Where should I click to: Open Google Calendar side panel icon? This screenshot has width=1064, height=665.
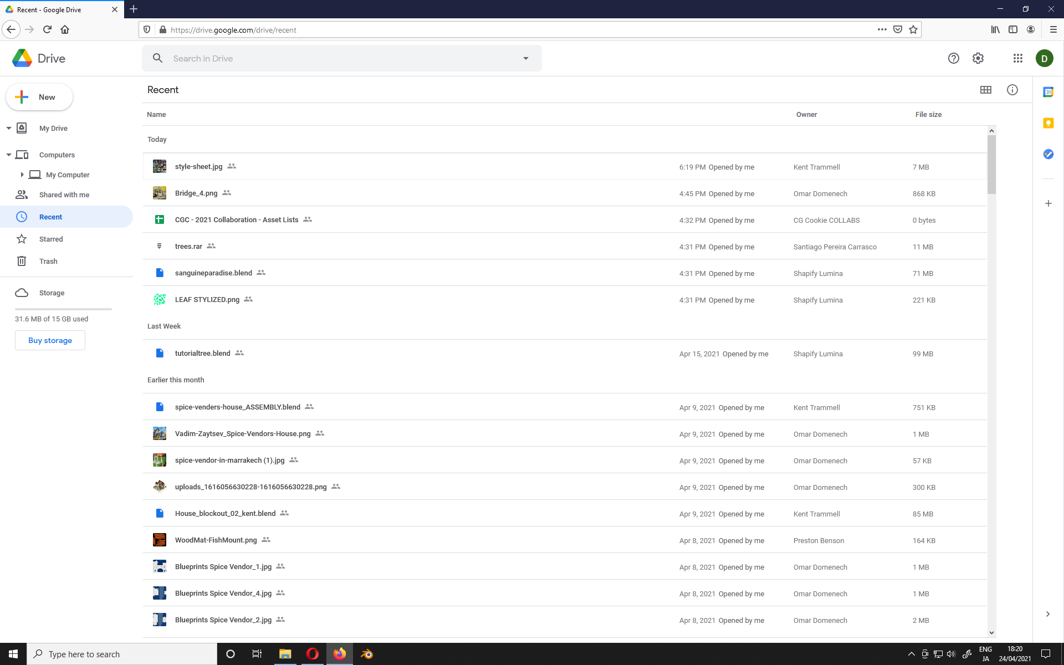pyautogui.click(x=1048, y=92)
